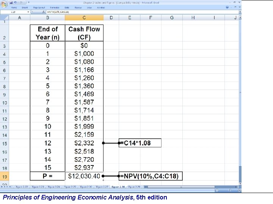Select the $1,000 cash flow cell

(x=84, y=54)
